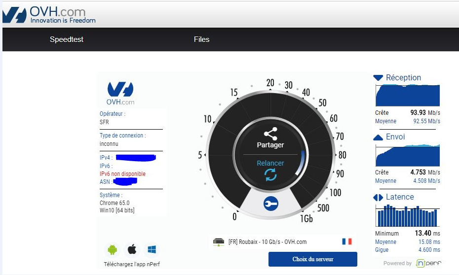Open the Files menu item

click(201, 39)
